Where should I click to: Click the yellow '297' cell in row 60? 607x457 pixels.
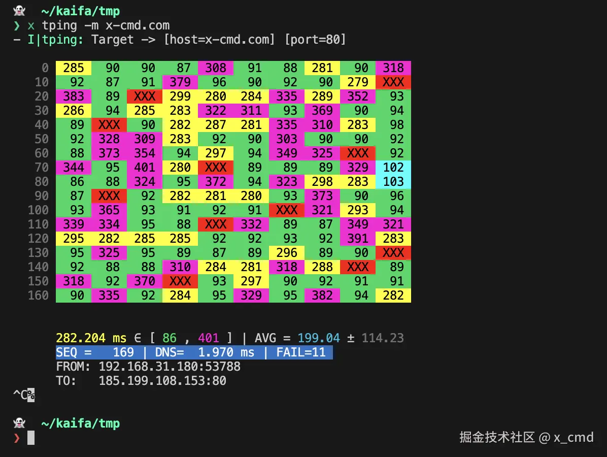(x=216, y=153)
